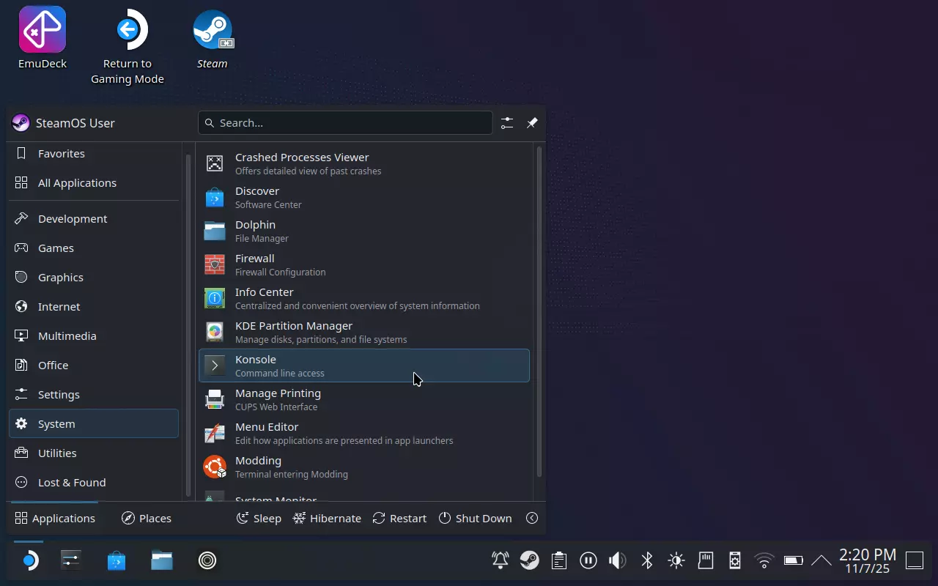Click the Sleep button
Image resolution: width=938 pixels, height=586 pixels.
[259, 518]
